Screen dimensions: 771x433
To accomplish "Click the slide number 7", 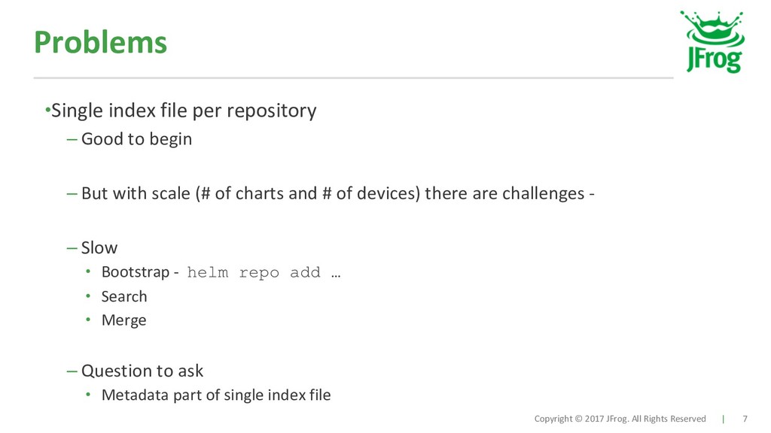I will [745, 419].
